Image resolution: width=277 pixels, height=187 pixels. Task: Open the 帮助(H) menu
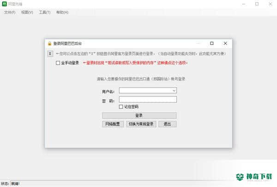coord(62,12)
